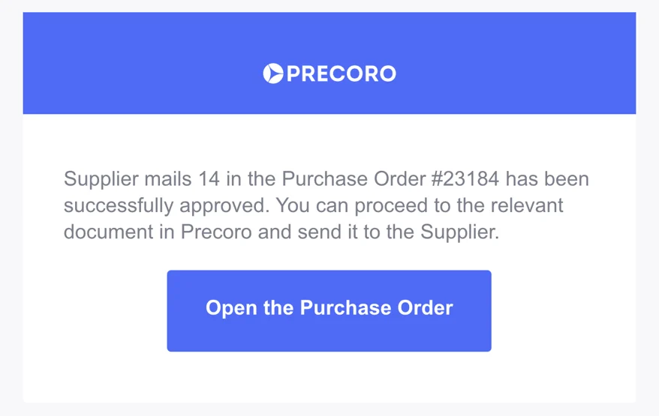Click 'has been' at end of first line
The image size is (659, 416).
coord(547,179)
